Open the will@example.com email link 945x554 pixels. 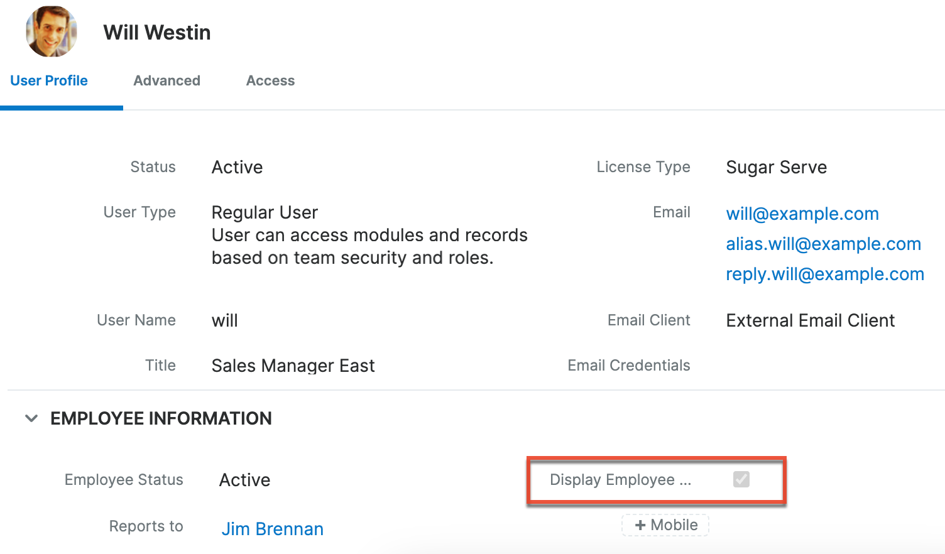[x=802, y=214]
